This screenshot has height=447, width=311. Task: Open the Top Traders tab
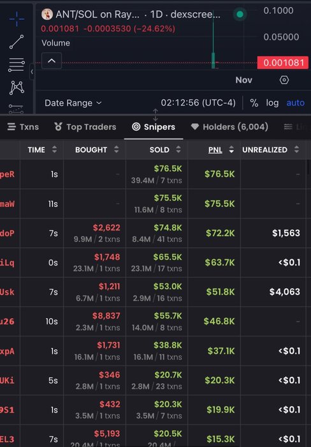pos(85,127)
